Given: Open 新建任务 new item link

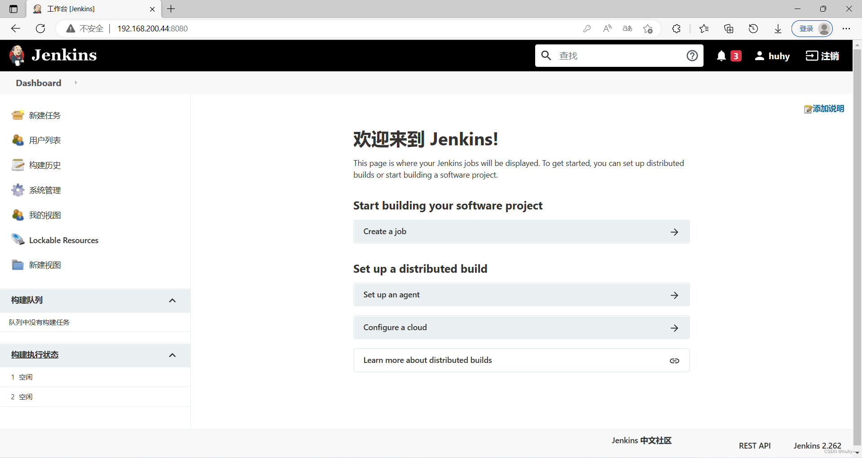Looking at the screenshot, I should point(45,115).
